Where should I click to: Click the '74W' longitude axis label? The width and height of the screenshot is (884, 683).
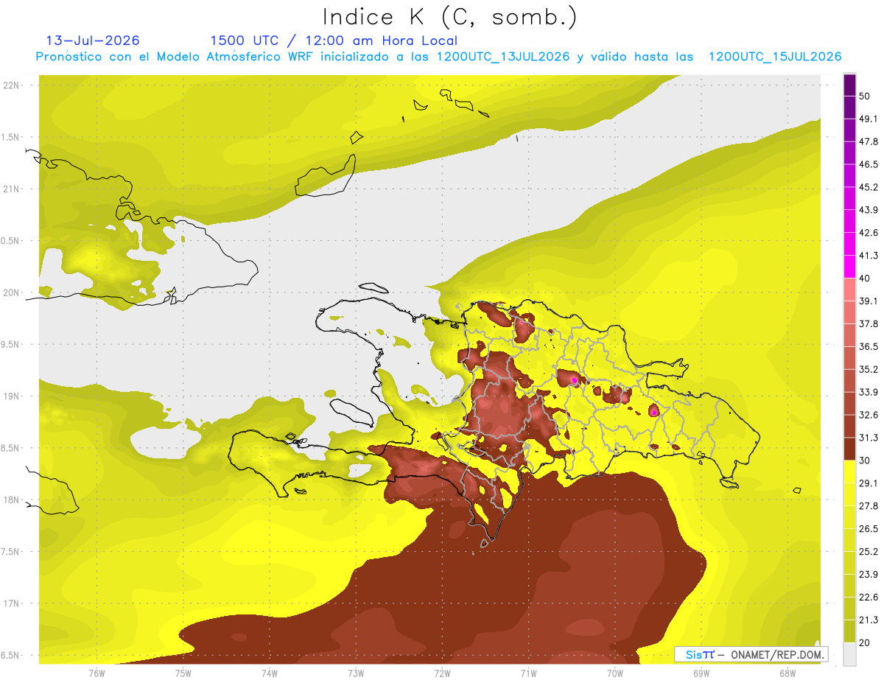[x=269, y=673]
